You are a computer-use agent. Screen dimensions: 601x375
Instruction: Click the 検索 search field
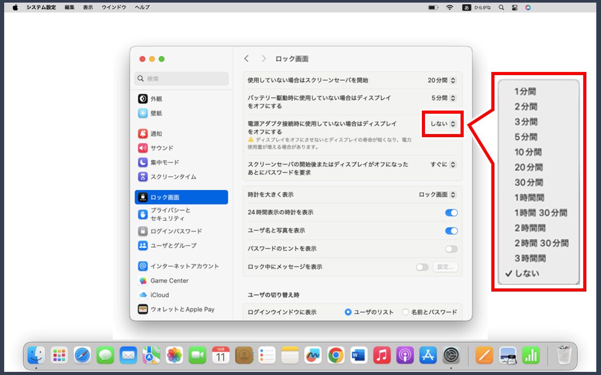click(181, 79)
